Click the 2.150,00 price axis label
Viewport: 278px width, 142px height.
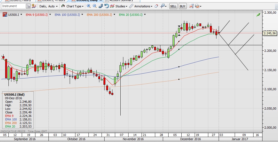[270, 70]
